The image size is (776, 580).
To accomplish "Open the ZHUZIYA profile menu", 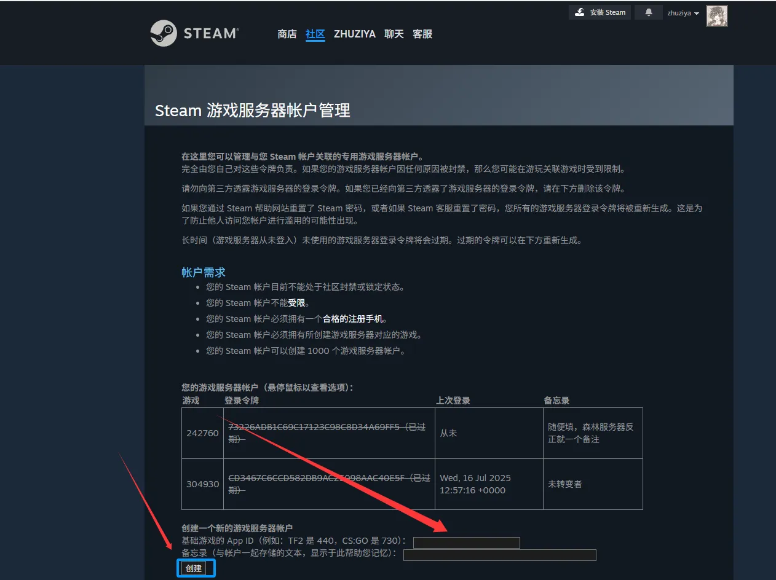I will [354, 34].
